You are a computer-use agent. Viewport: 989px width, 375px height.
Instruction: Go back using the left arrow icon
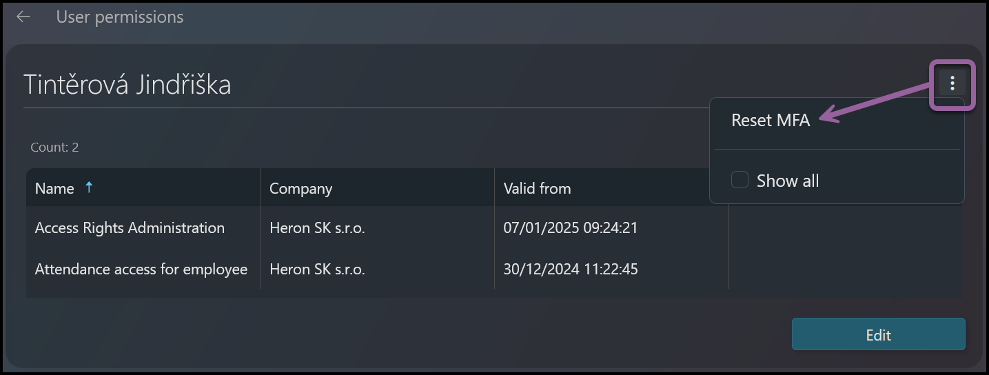click(23, 17)
